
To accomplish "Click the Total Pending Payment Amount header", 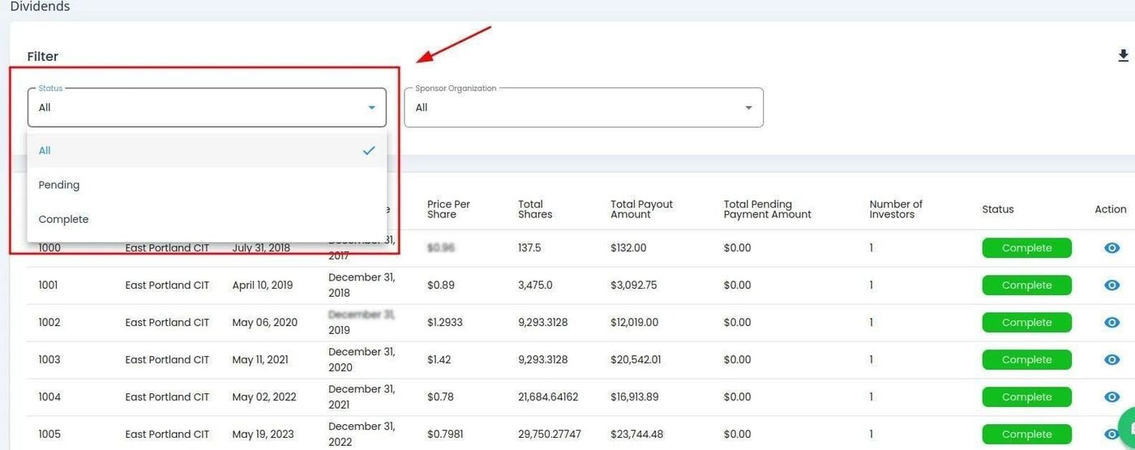I will click(767, 209).
